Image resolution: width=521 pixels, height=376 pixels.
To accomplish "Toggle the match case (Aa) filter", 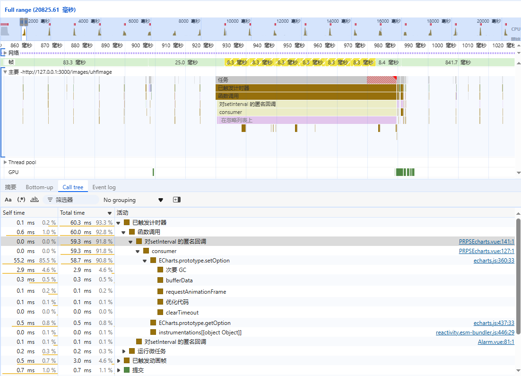I will [8, 200].
